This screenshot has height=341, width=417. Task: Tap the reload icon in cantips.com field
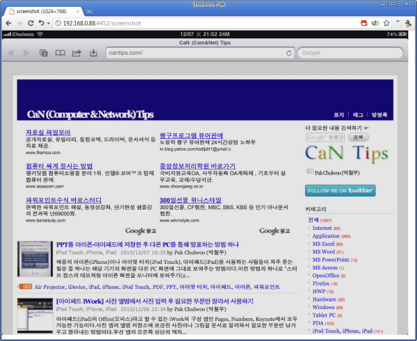point(289,53)
